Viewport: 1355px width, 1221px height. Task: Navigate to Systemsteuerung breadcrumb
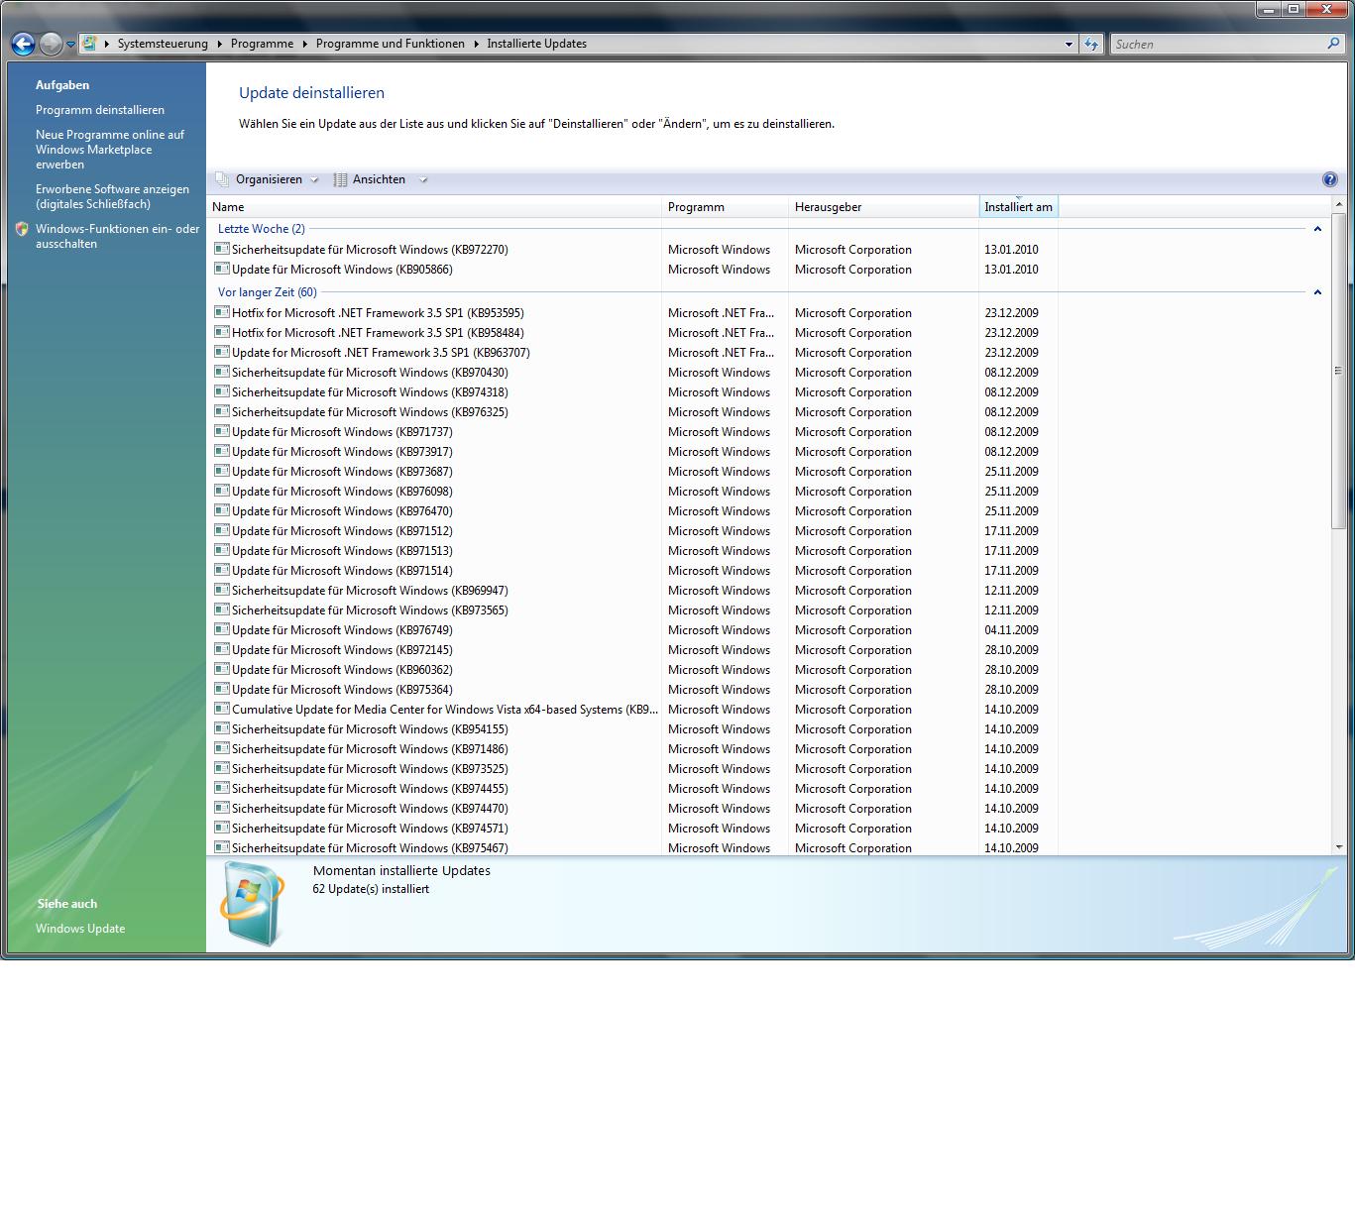tap(163, 44)
